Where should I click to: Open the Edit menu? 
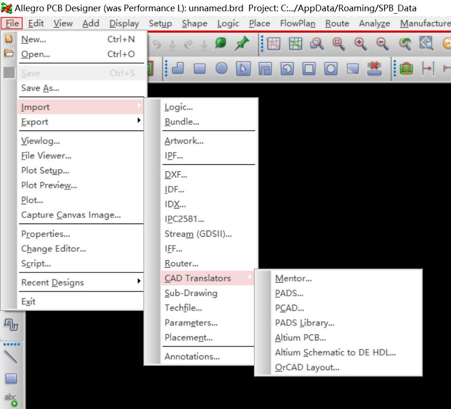(36, 23)
